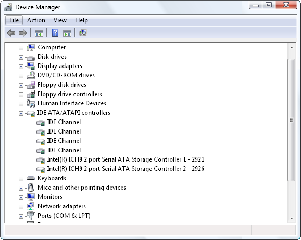Image resolution: width=301 pixels, height=240 pixels.
Task: Click the Display adapters device icon
Action: [31, 66]
